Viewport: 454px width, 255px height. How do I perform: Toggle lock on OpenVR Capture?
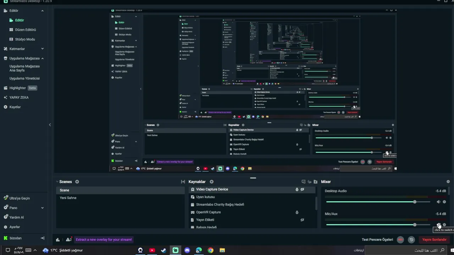pos(297,212)
